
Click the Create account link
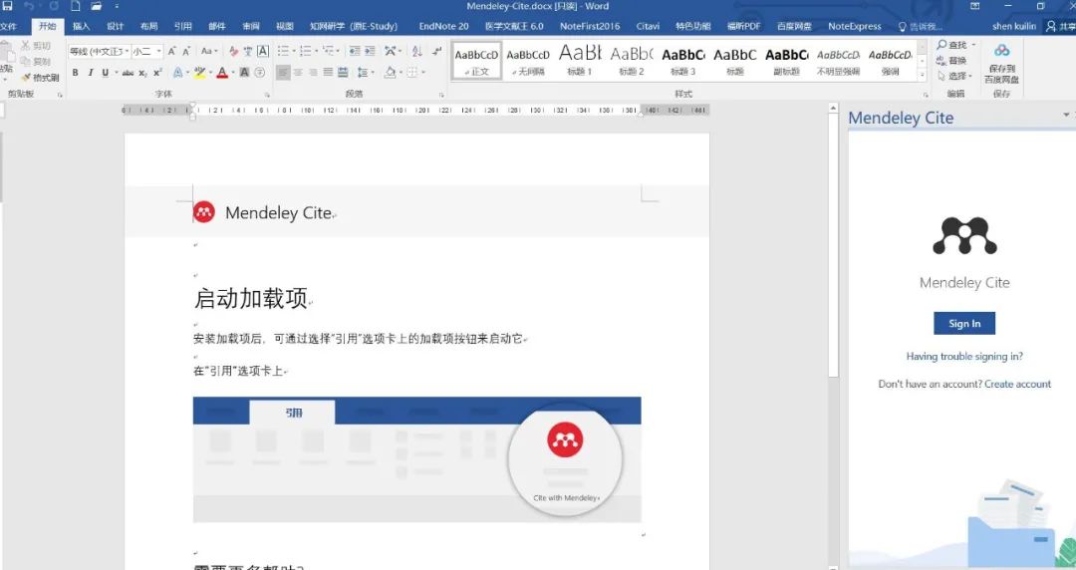1017,385
